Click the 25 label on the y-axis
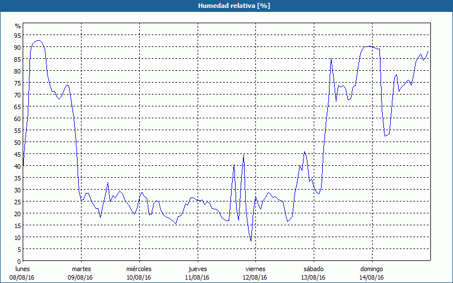453x283 pixels. (x=18, y=201)
